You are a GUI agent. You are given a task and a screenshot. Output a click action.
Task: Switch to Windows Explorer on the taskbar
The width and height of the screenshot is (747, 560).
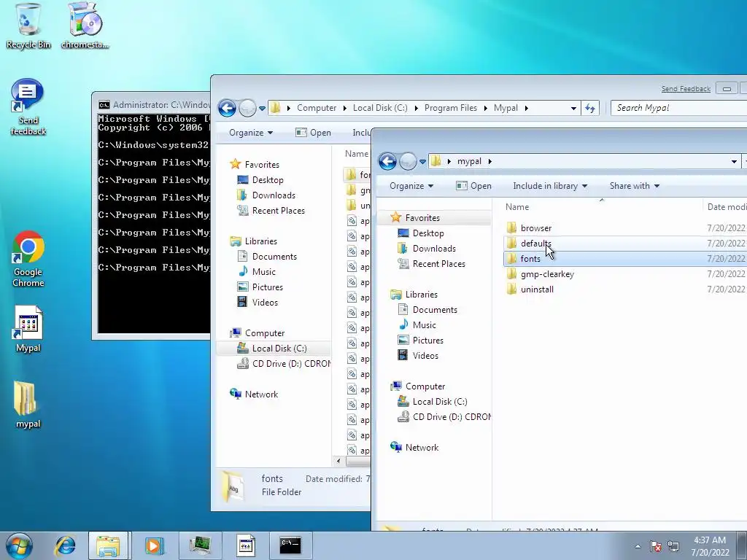108,545
